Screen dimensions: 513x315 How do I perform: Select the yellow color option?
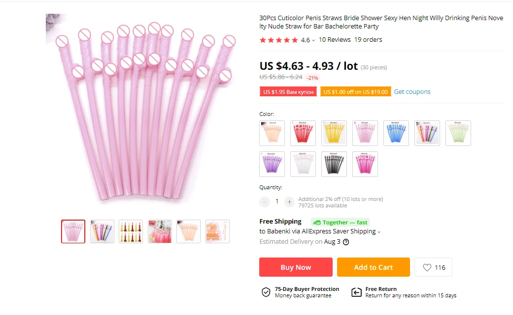tap(334, 133)
